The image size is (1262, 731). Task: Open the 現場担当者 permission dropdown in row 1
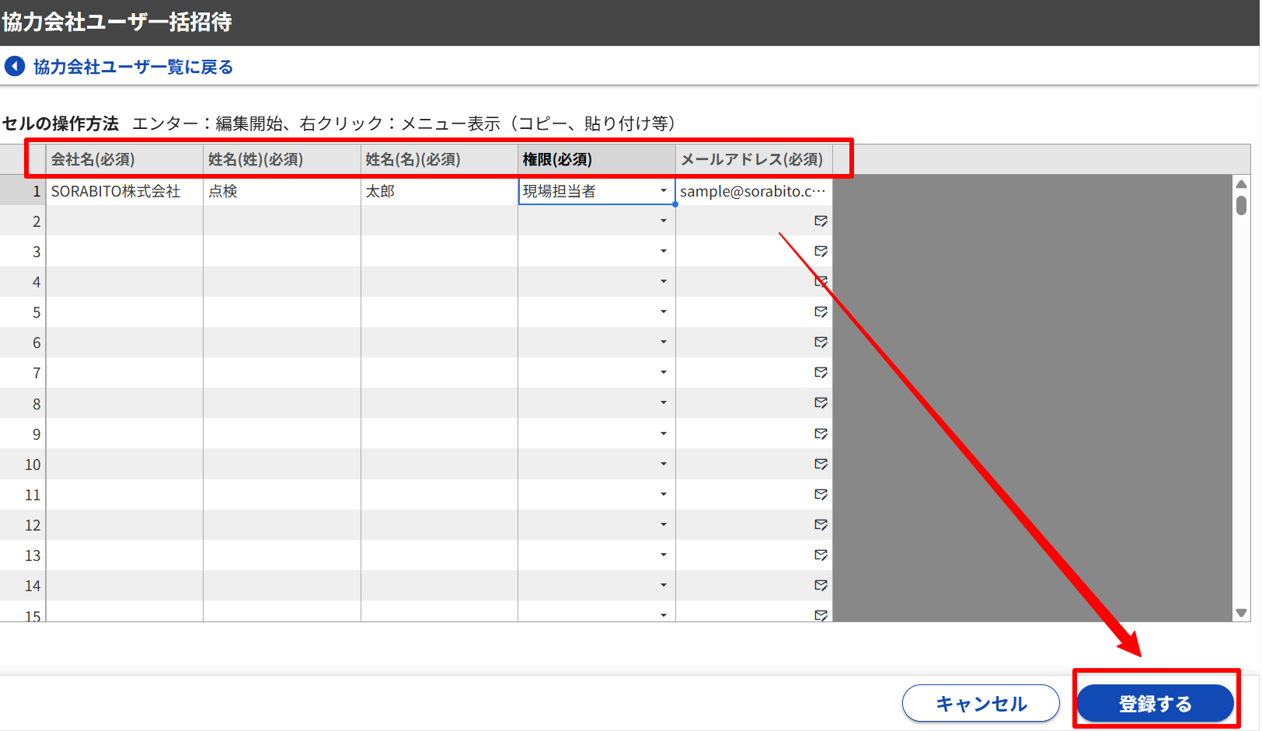click(x=663, y=191)
